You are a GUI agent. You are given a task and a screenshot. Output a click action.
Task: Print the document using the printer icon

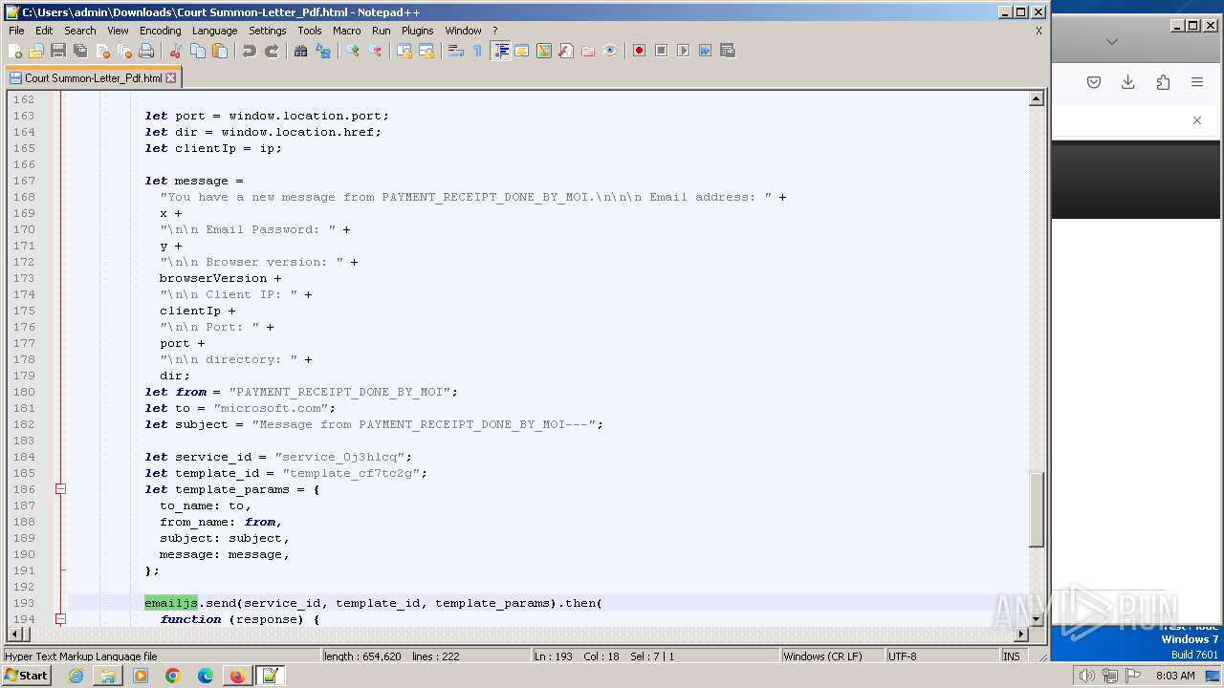(x=147, y=51)
